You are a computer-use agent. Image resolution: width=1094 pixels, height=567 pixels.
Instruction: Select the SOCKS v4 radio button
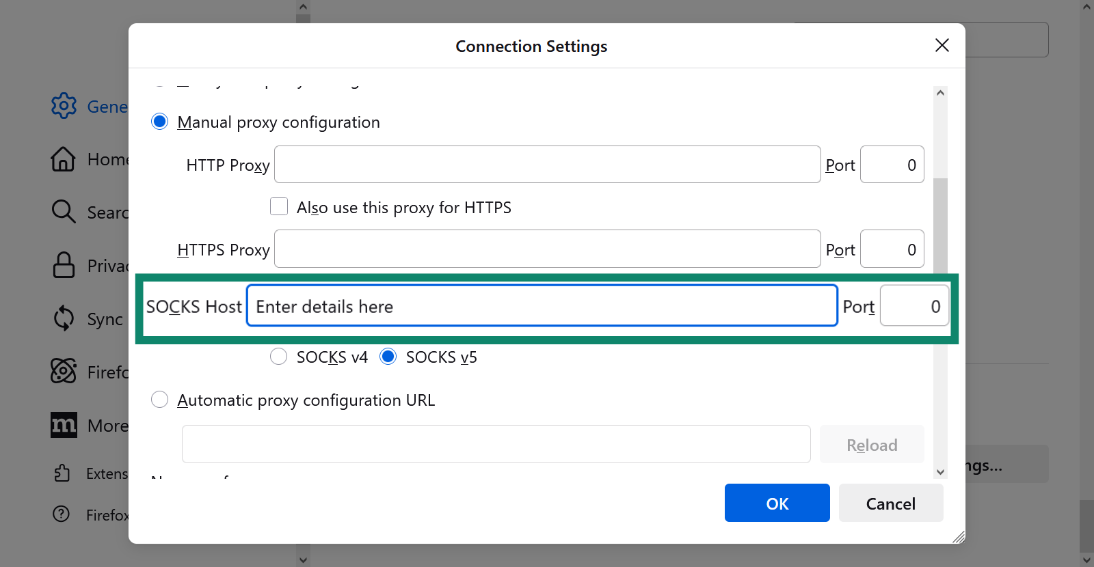(278, 357)
